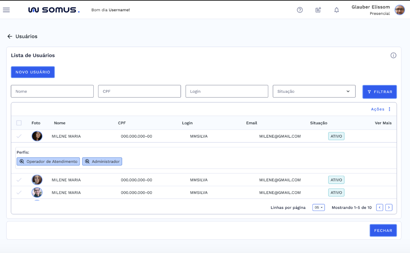Screen dimensions: 410x253
Task: Open the lines per page 05 dropdown
Action: pos(318,207)
